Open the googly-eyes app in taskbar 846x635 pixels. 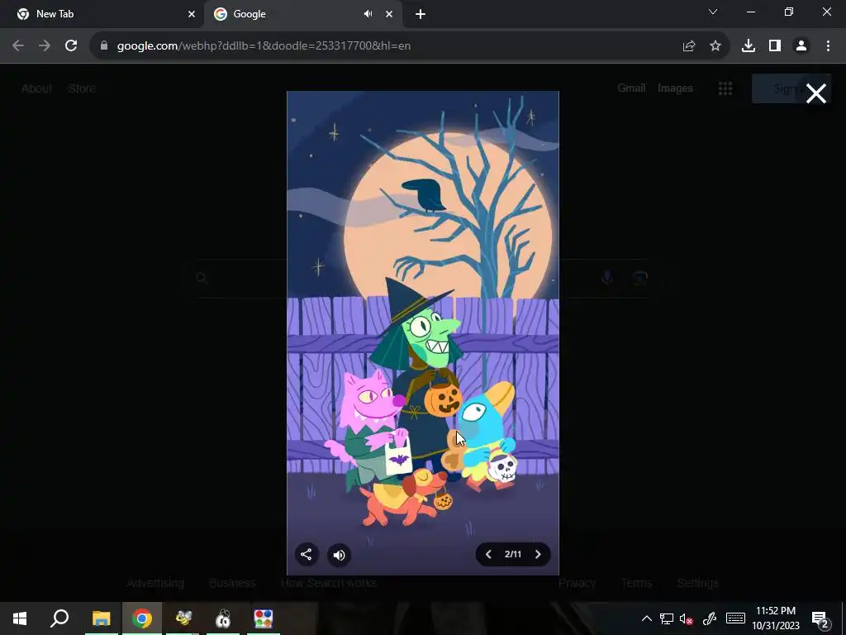pyautogui.click(x=223, y=618)
